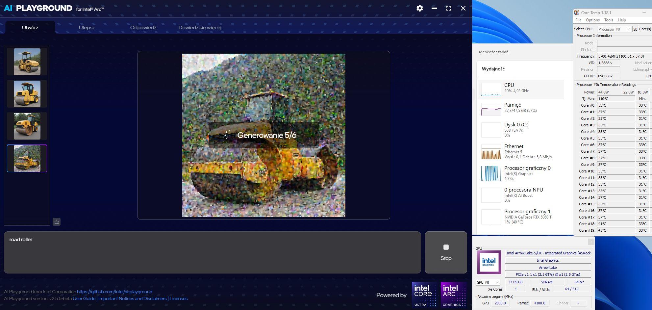The height and width of the screenshot is (310, 652).
Task: Click the EUs / ALUs value 64 / 512
Action: 572,289
